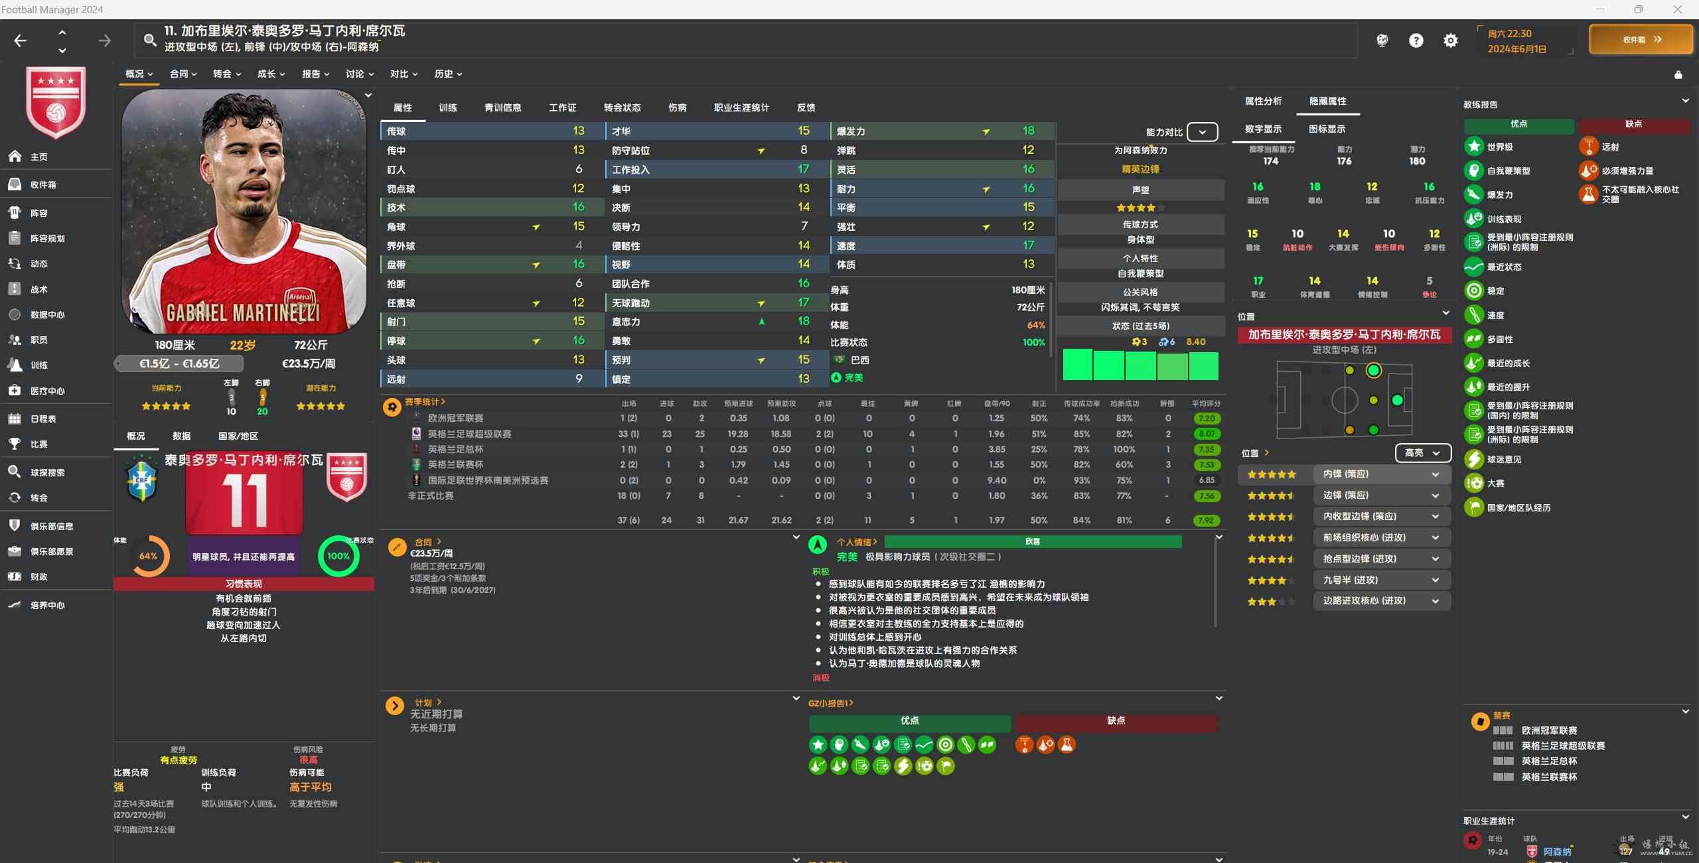Image resolution: width=1699 pixels, height=863 pixels.
Task: Open the 报告 dropdown menu
Action: tap(315, 74)
